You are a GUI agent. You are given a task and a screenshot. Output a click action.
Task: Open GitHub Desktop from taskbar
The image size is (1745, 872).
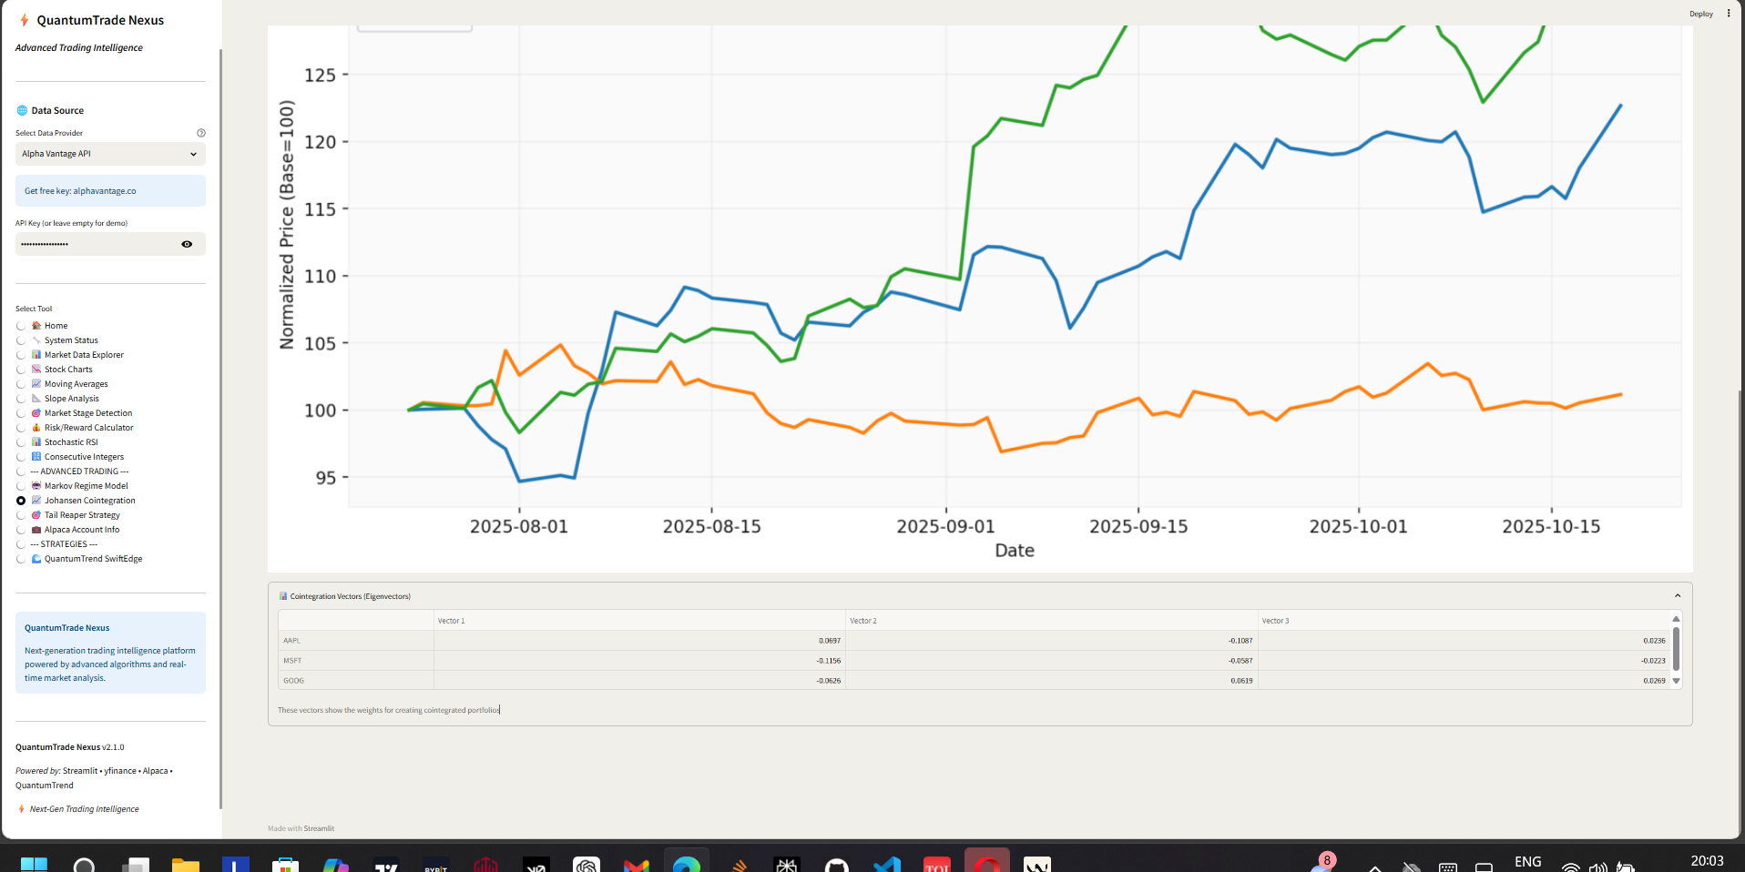(837, 865)
